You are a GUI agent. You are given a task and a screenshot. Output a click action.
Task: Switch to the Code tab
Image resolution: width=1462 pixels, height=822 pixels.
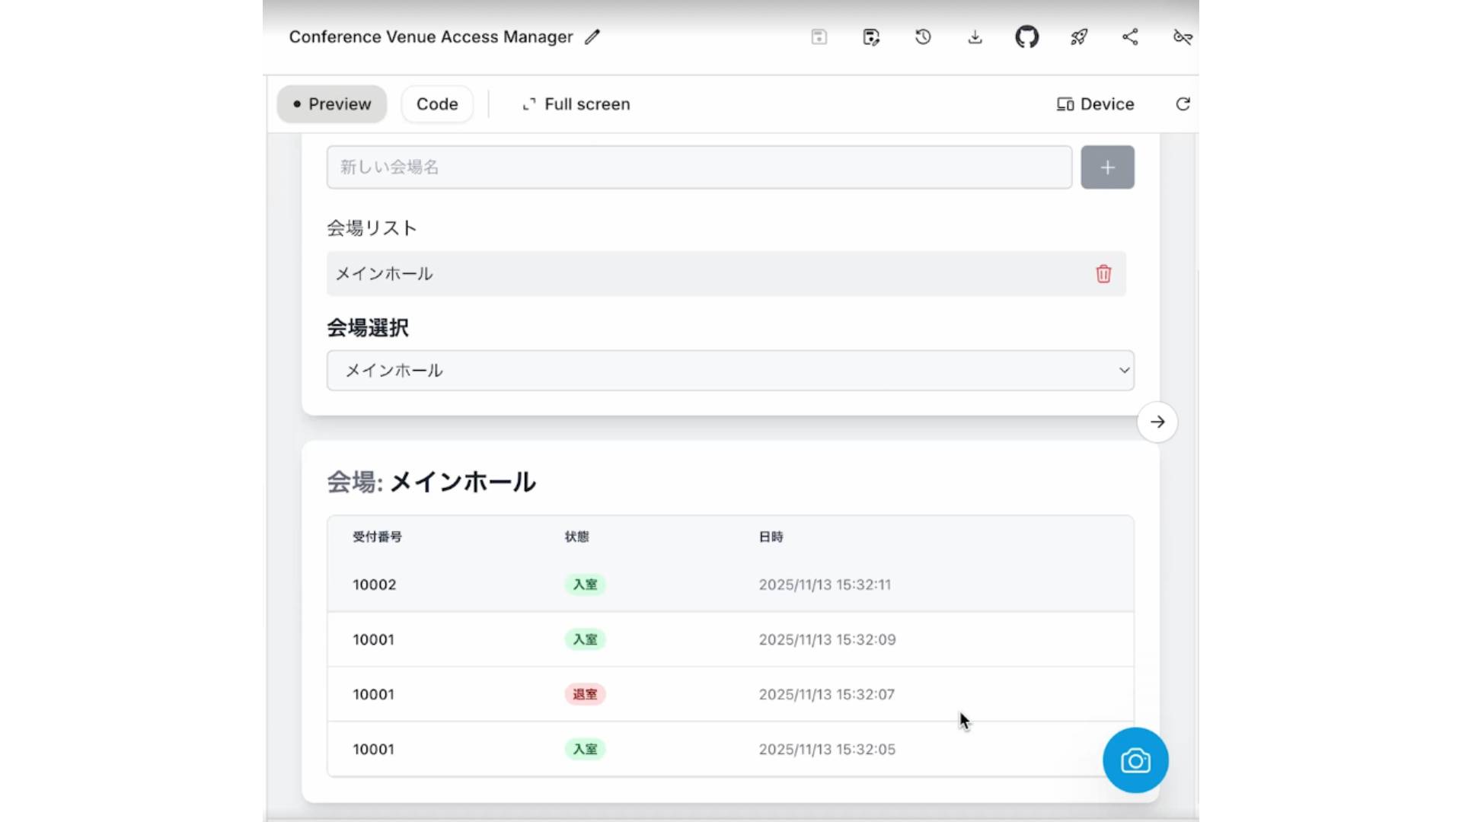[x=437, y=104]
